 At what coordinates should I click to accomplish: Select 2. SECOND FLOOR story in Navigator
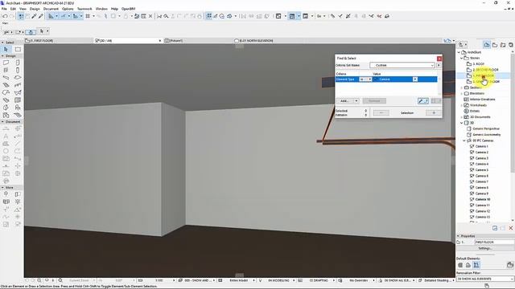[485, 70]
